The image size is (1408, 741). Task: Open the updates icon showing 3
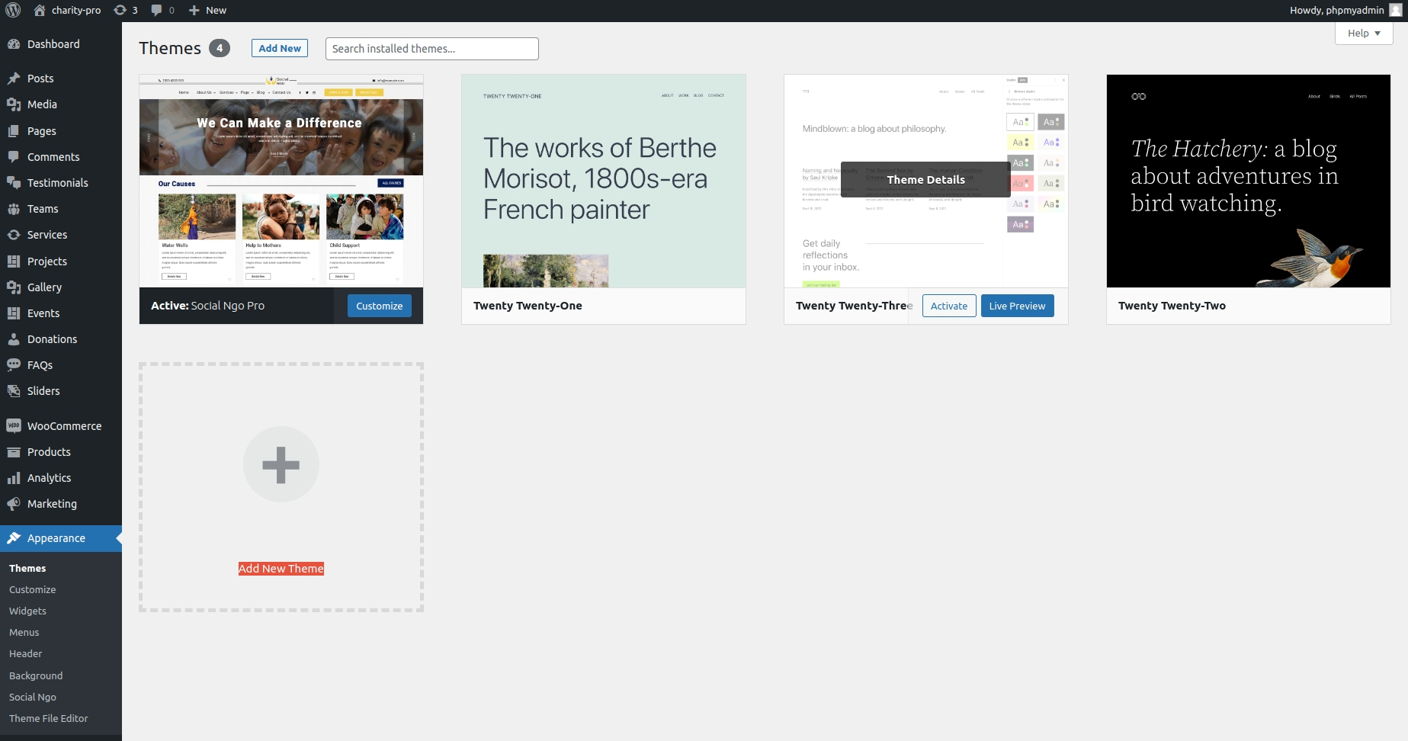pyautogui.click(x=120, y=10)
